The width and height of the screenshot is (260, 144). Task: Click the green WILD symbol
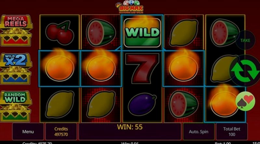pos(142,33)
